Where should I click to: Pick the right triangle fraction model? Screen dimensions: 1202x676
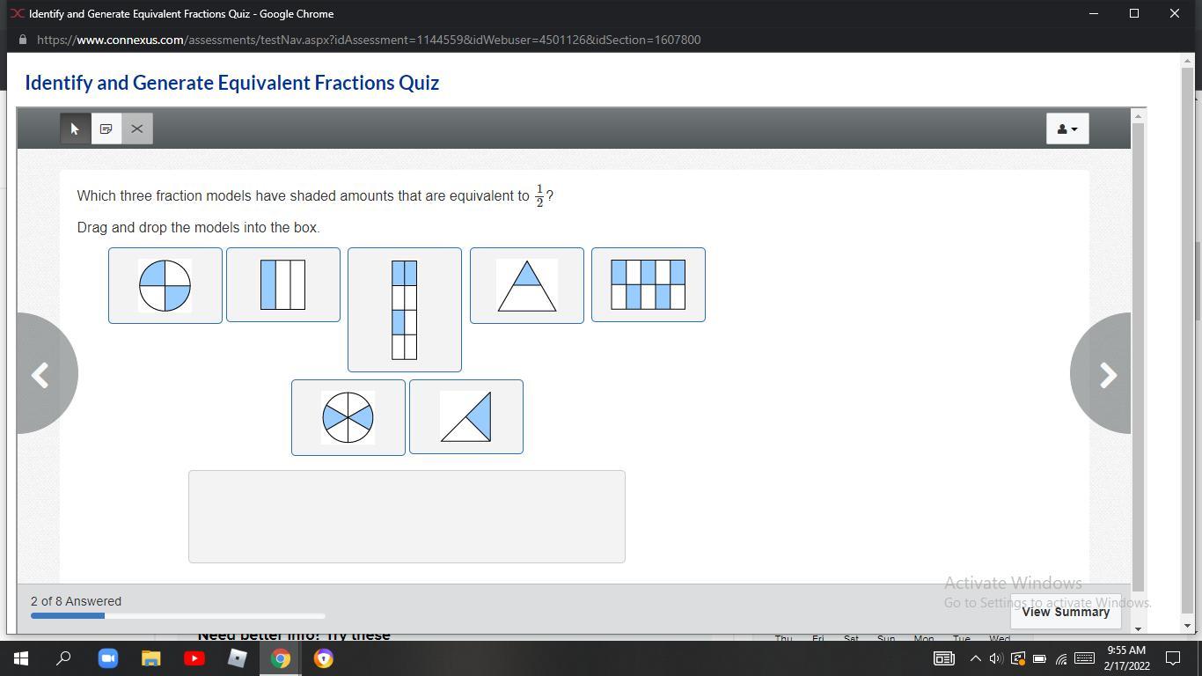coord(466,417)
